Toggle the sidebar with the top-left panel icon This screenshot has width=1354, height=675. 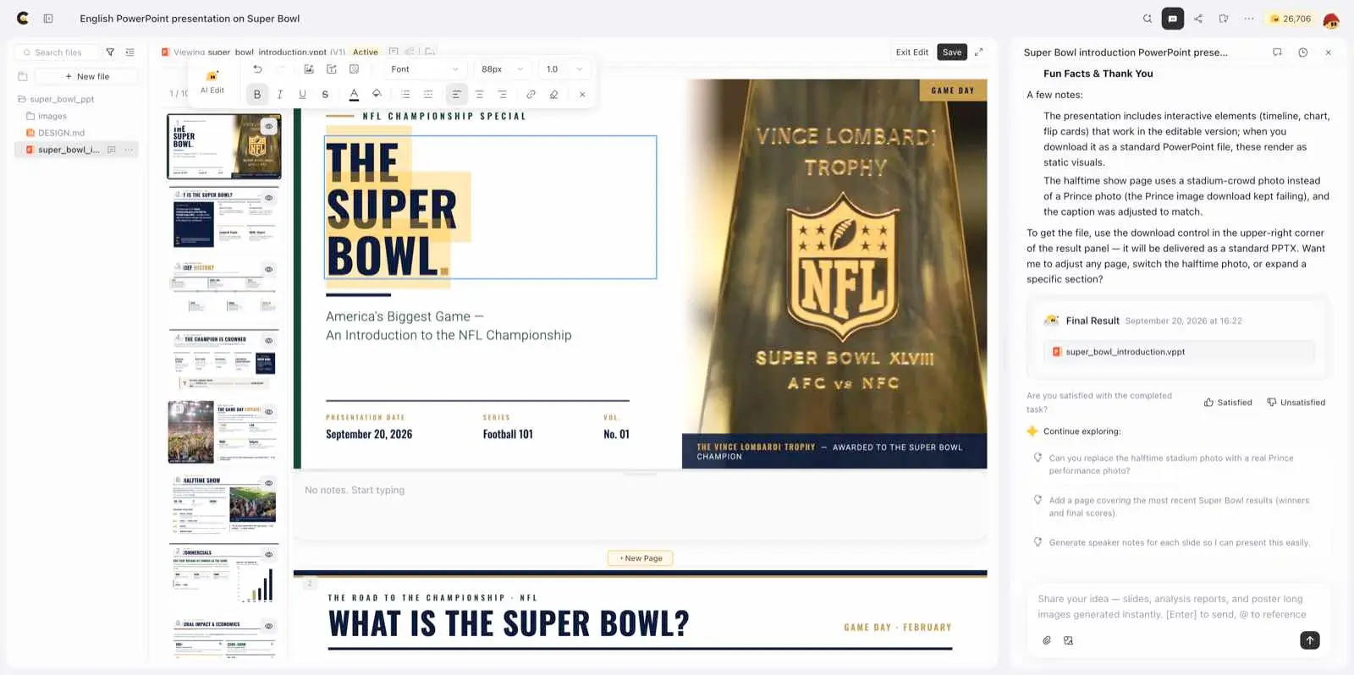click(x=48, y=19)
